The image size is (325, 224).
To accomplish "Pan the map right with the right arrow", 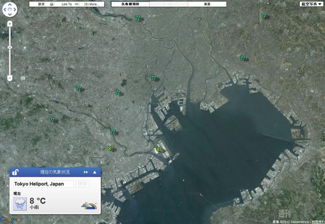I will pyautogui.click(x=15, y=10).
